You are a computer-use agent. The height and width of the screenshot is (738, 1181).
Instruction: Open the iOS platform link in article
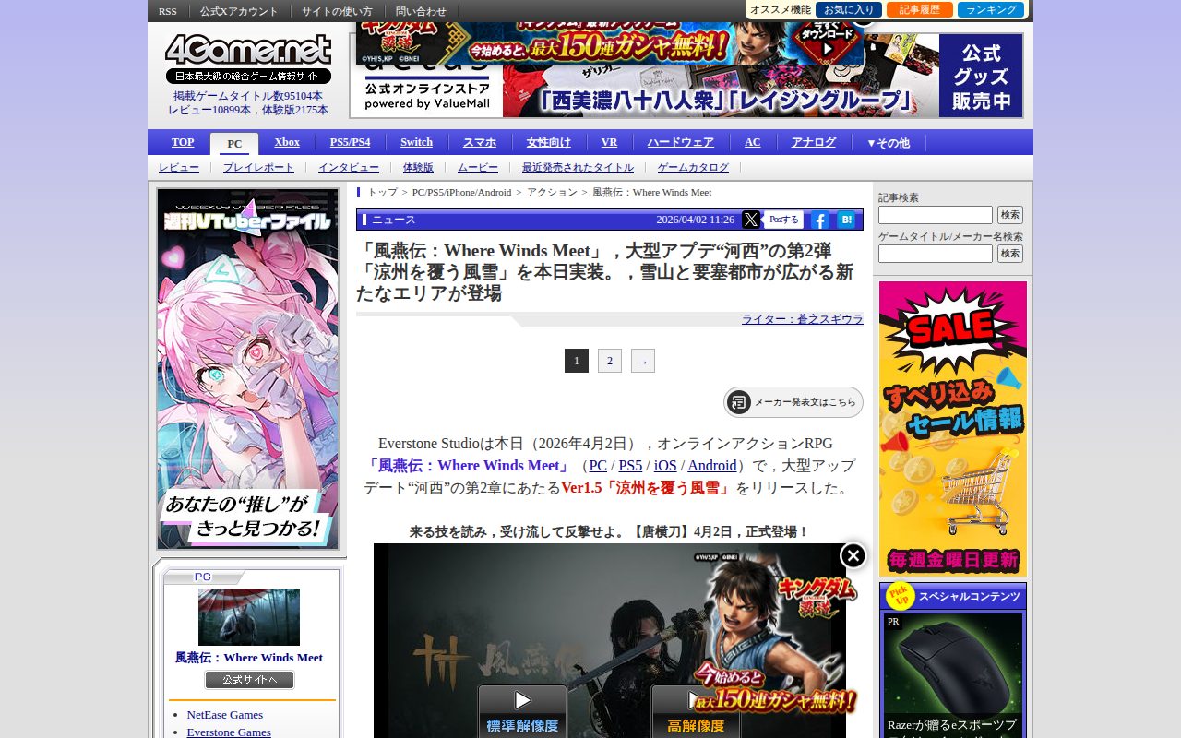tap(665, 466)
